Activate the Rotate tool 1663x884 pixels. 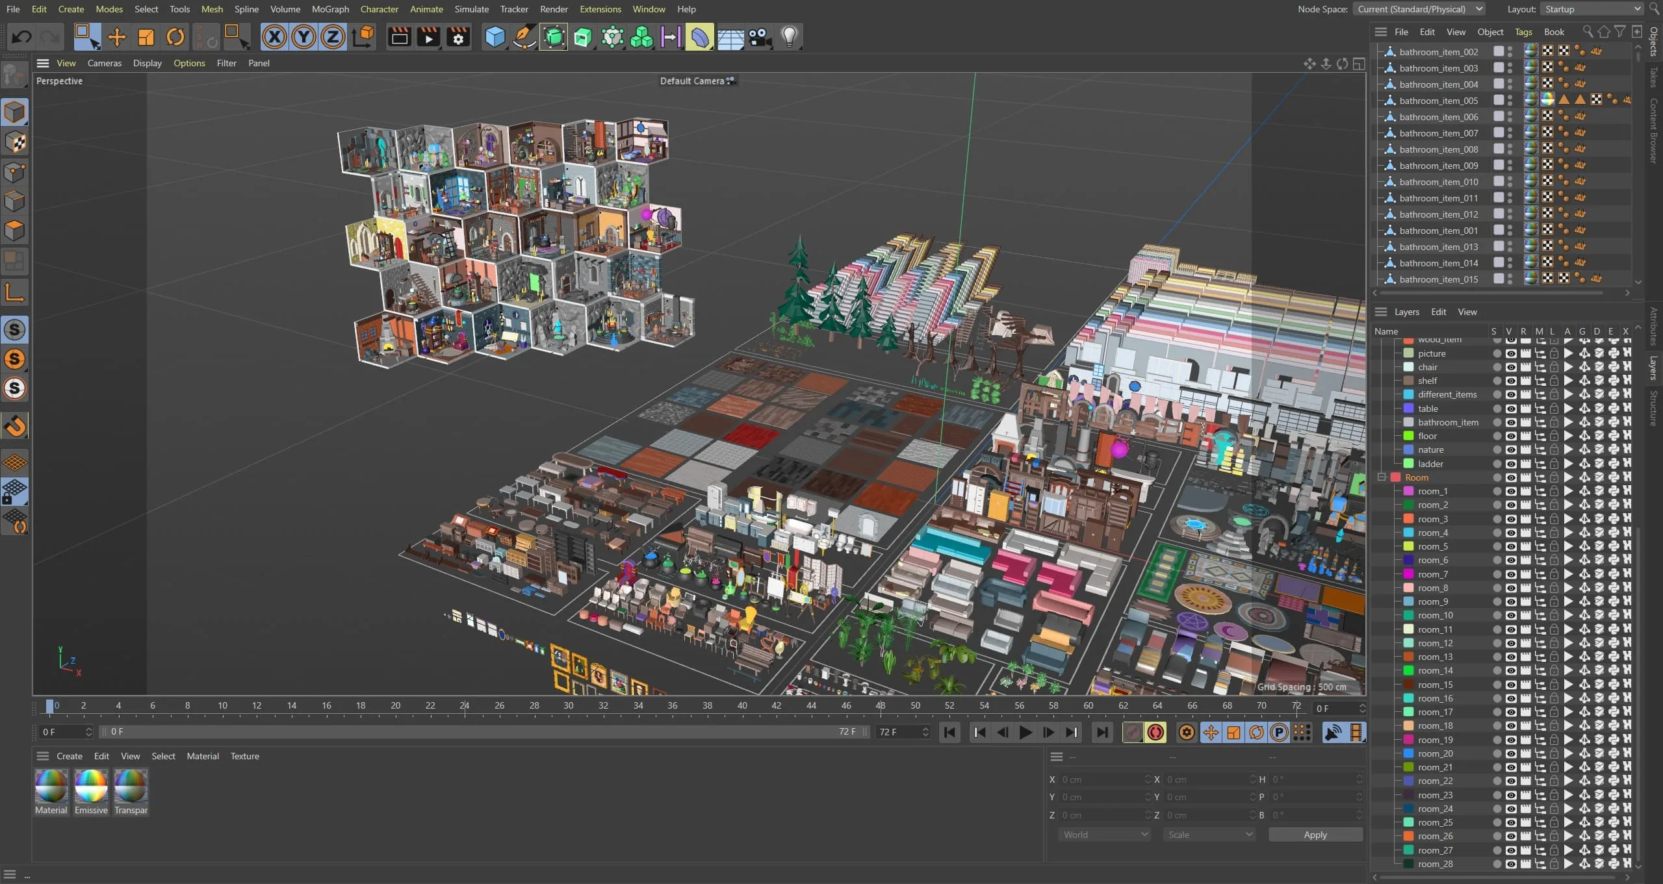point(175,37)
